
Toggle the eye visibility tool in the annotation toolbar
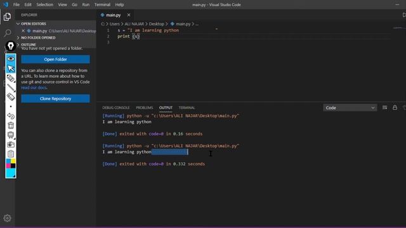point(11,59)
